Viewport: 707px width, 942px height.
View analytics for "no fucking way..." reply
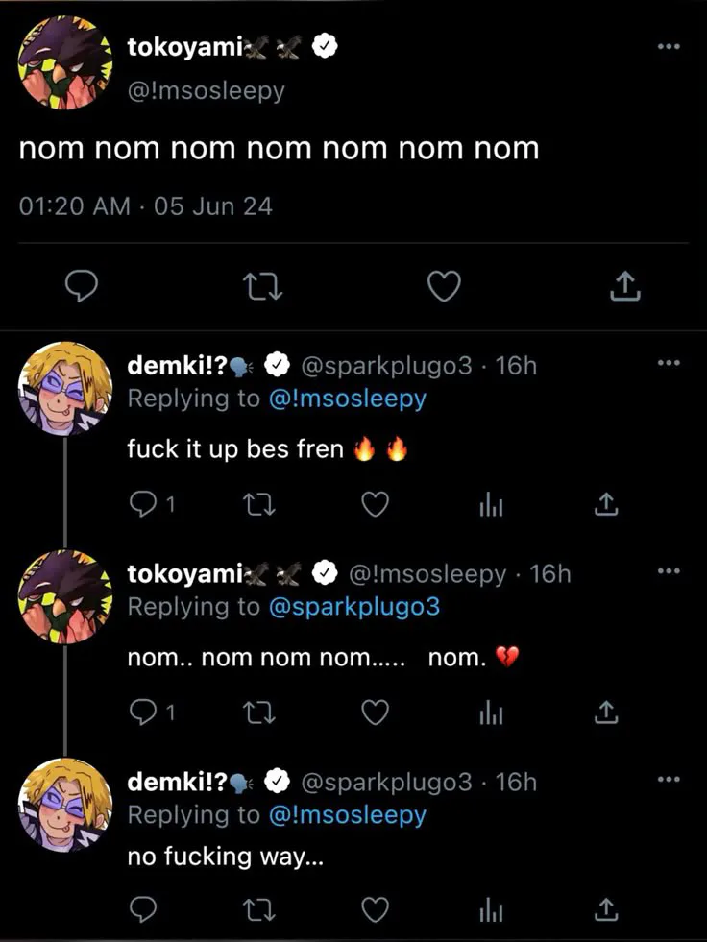click(x=491, y=908)
